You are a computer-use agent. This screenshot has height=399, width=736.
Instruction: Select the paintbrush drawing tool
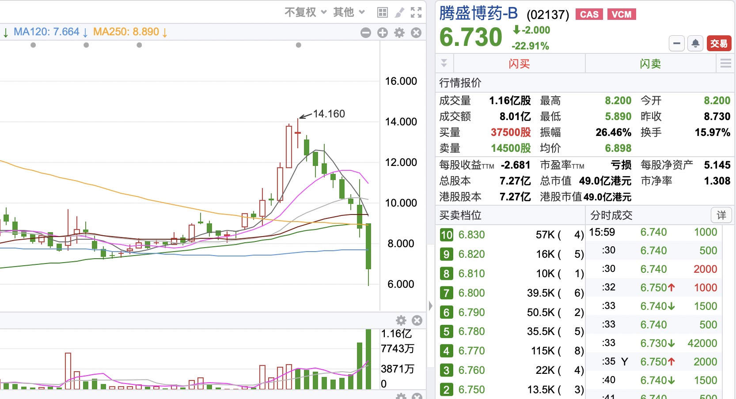click(399, 12)
